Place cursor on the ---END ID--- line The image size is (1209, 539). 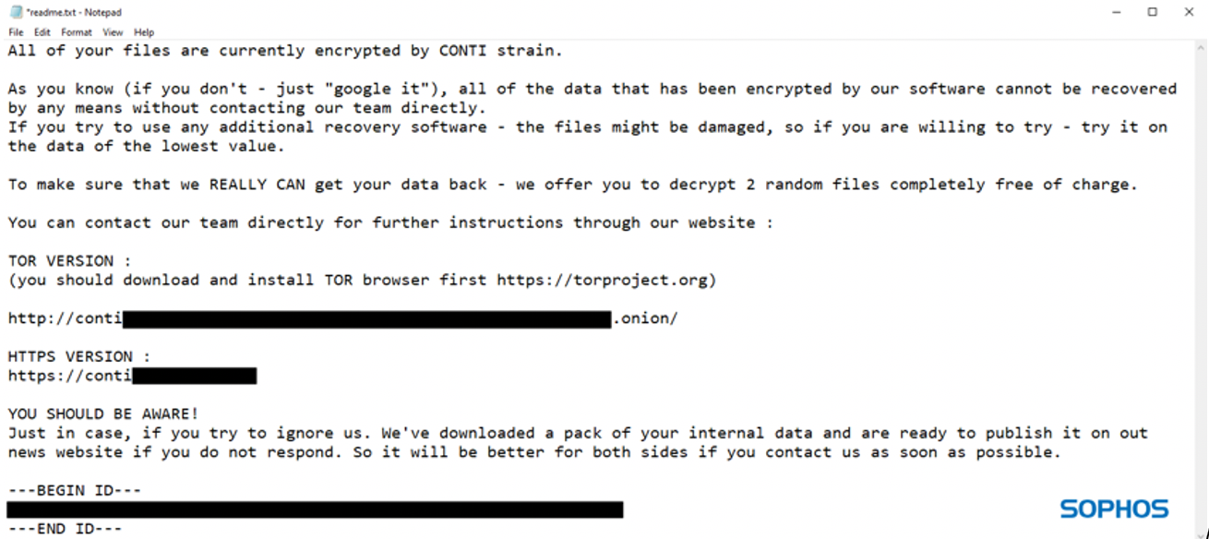pos(65,529)
